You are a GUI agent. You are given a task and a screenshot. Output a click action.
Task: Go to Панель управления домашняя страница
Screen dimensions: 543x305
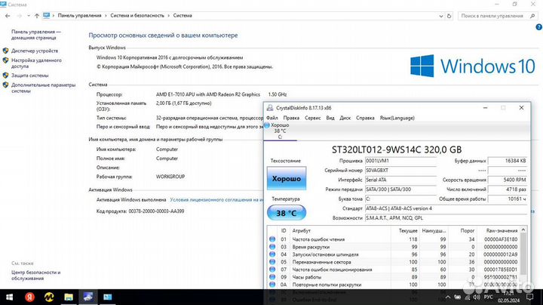pyautogui.click(x=35, y=35)
